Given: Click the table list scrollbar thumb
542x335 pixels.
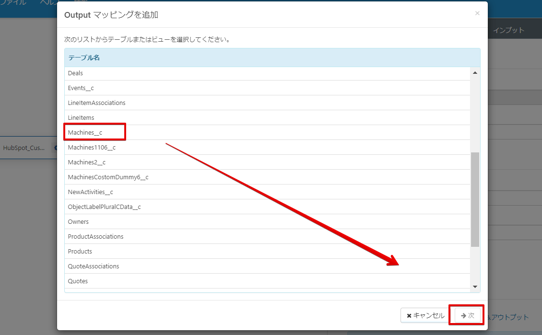Looking at the screenshot, I should (x=475, y=199).
